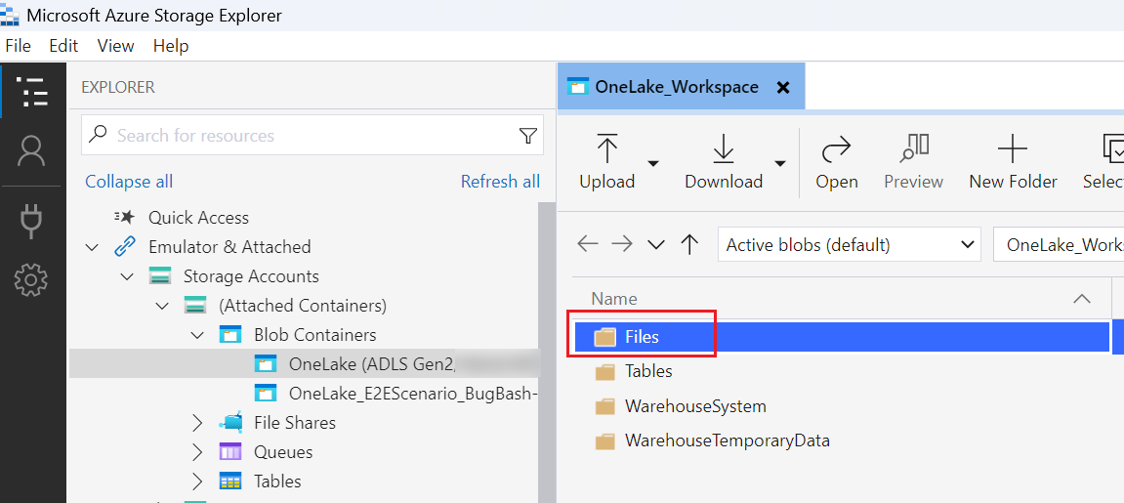The width and height of the screenshot is (1124, 503).
Task: Open the Active blobs (default) dropdown
Action: click(x=849, y=245)
